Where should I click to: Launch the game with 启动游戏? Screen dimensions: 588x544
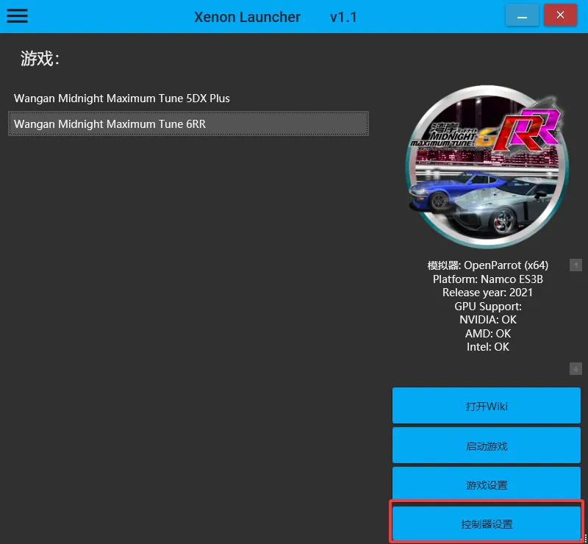[487, 445]
